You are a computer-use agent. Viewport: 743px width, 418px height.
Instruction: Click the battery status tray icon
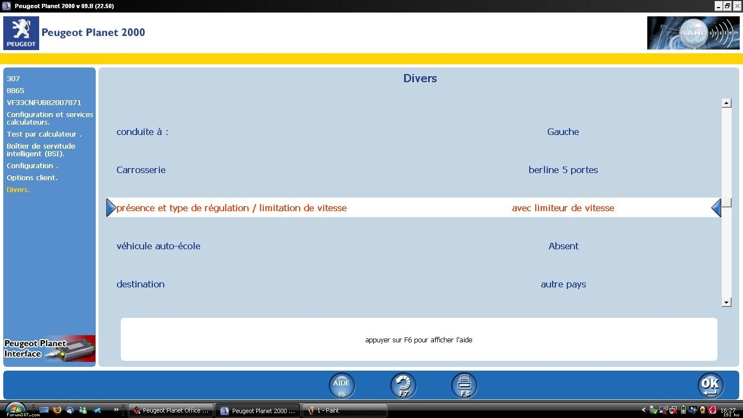tap(684, 410)
